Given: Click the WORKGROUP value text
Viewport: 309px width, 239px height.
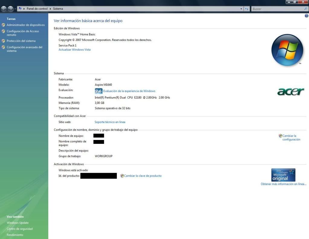Looking at the screenshot, I should point(104,156).
